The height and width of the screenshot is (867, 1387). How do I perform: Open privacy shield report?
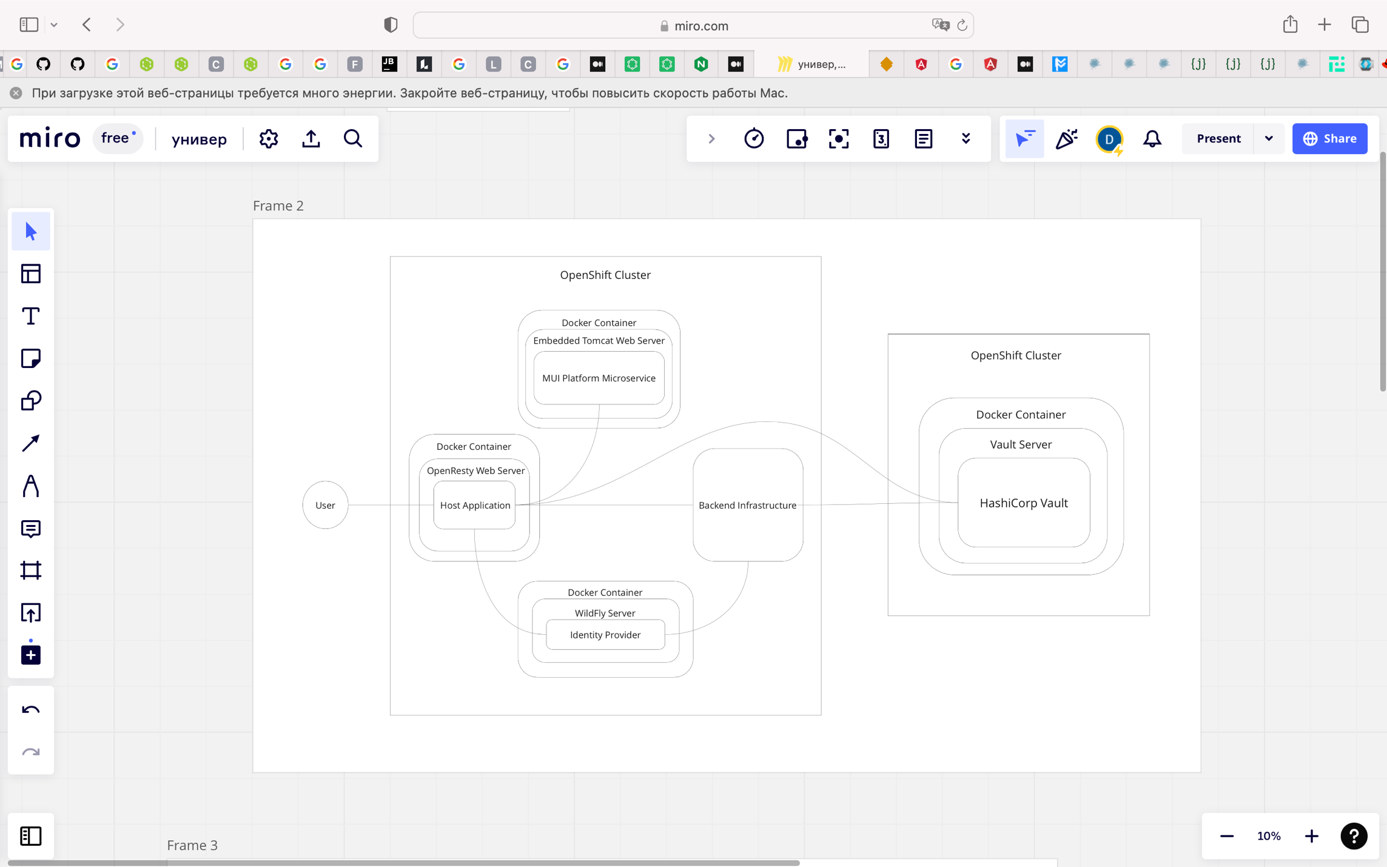click(391, 25)
